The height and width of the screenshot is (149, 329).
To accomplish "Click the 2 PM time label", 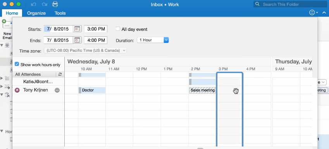I will pyautogui.click(x=196, y=69).
